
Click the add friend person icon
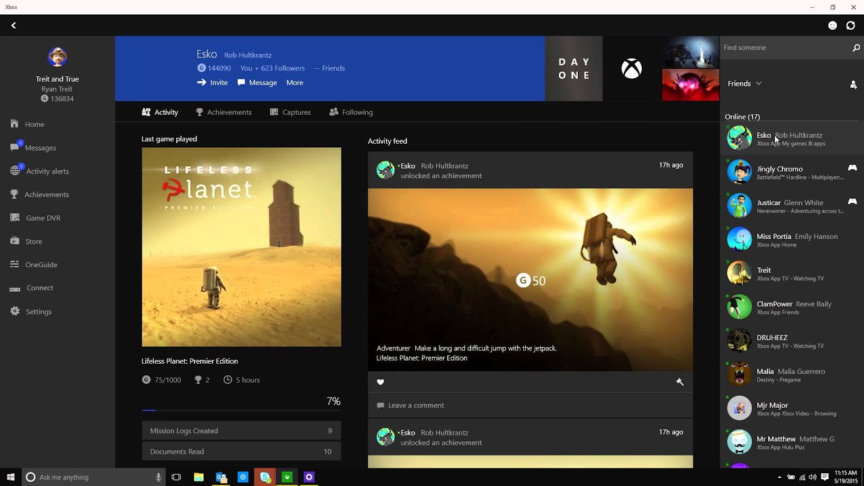pyautogui.click(x=853, y=84)
